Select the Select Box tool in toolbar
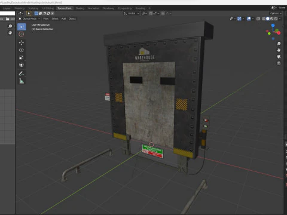Viewport: 287px width, 215px height. pyautogui.click(x=22, y=27)
